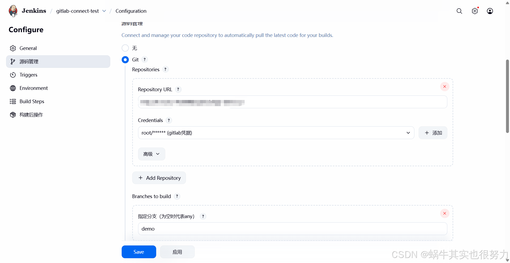The width and height of the screenshot is (510, 263).
Task: Click the 应用 apply button
Action: tap(177, 252)
